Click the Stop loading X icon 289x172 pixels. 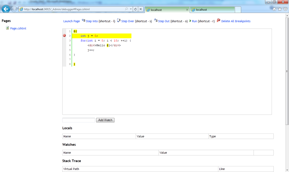pos(141,9)
